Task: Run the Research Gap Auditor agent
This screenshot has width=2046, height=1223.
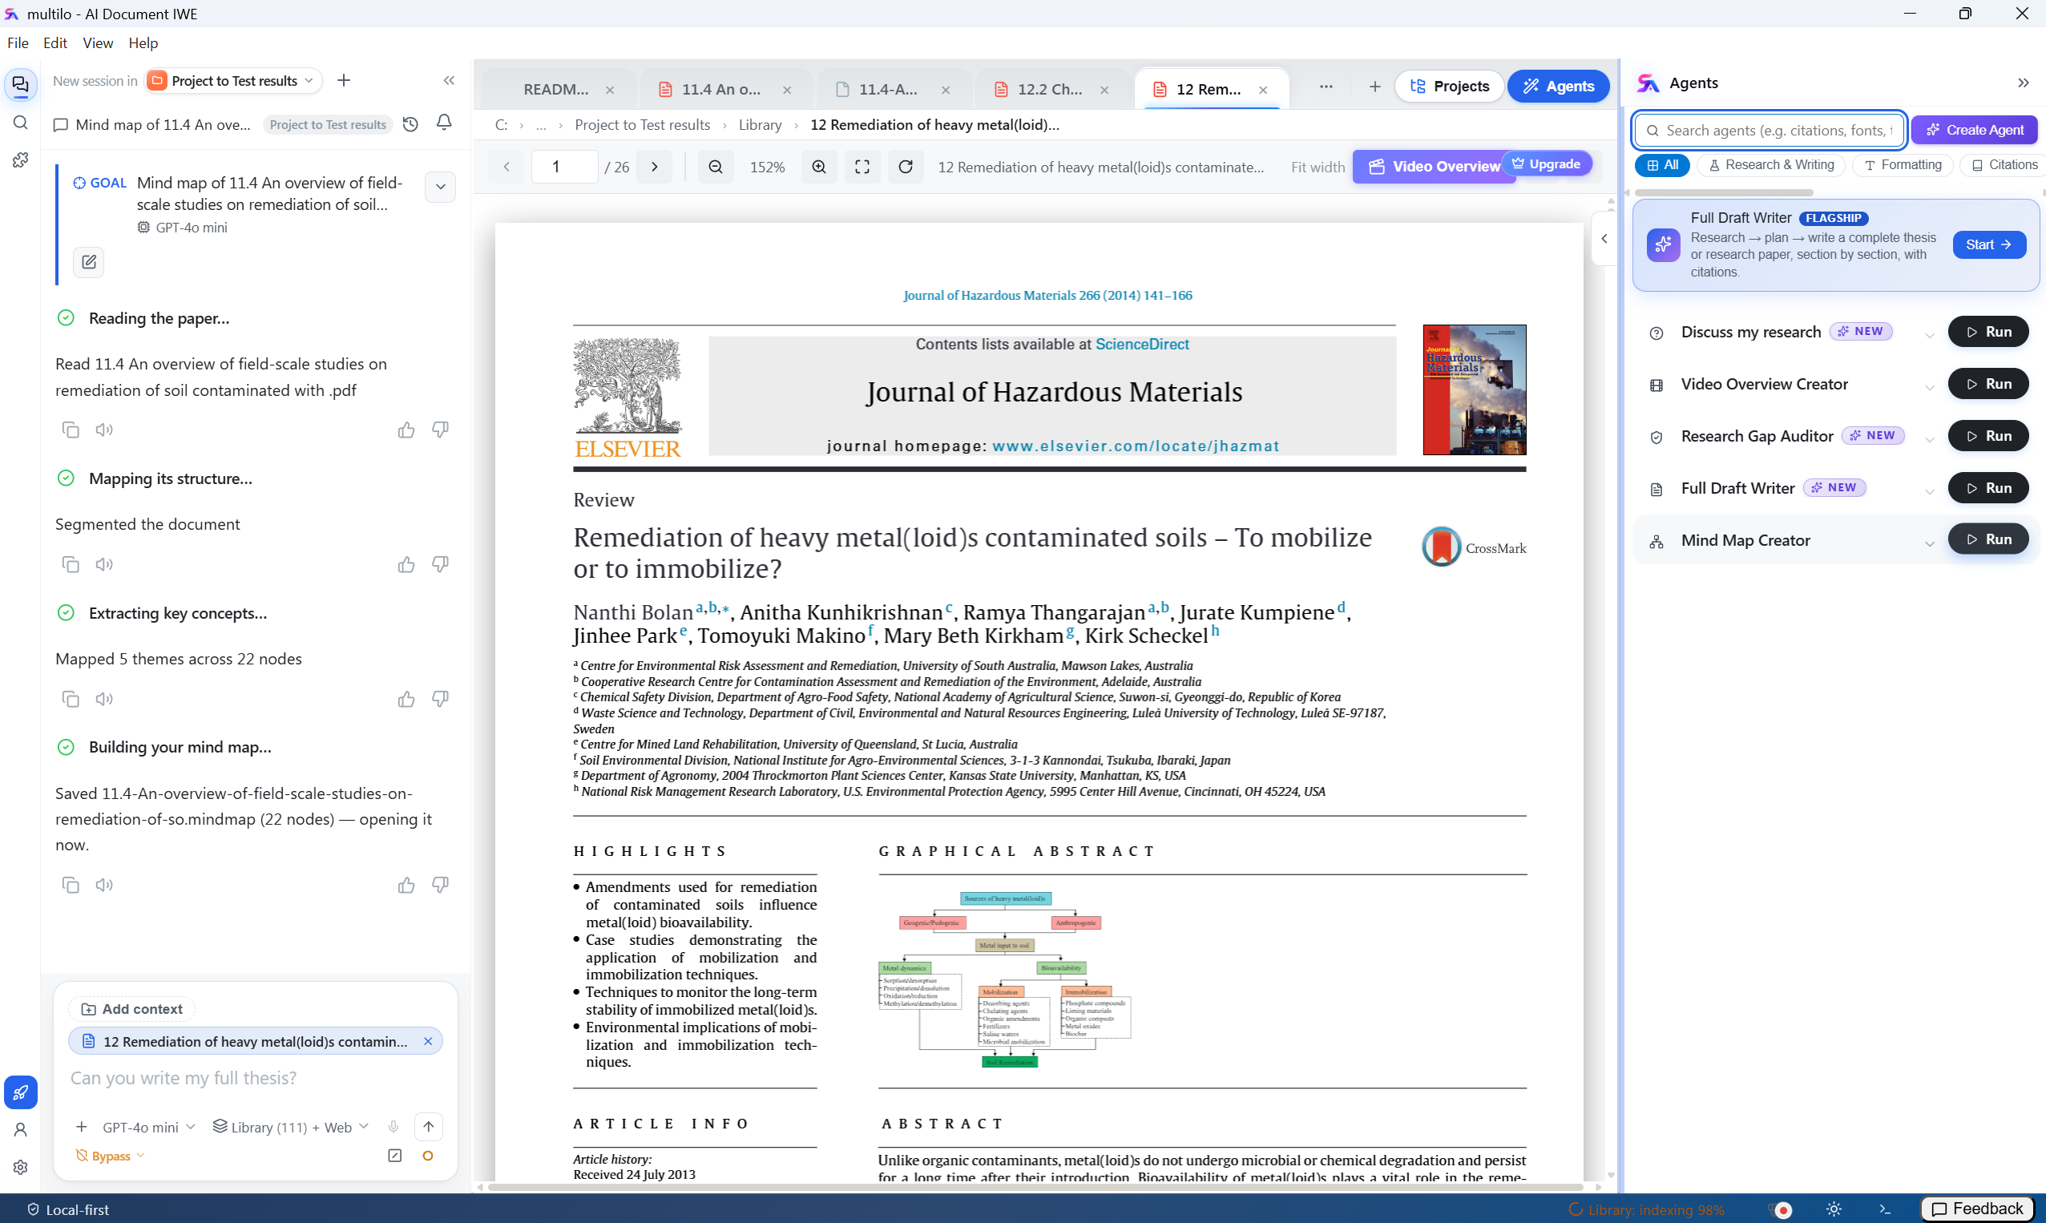Action: [1988, 436]
